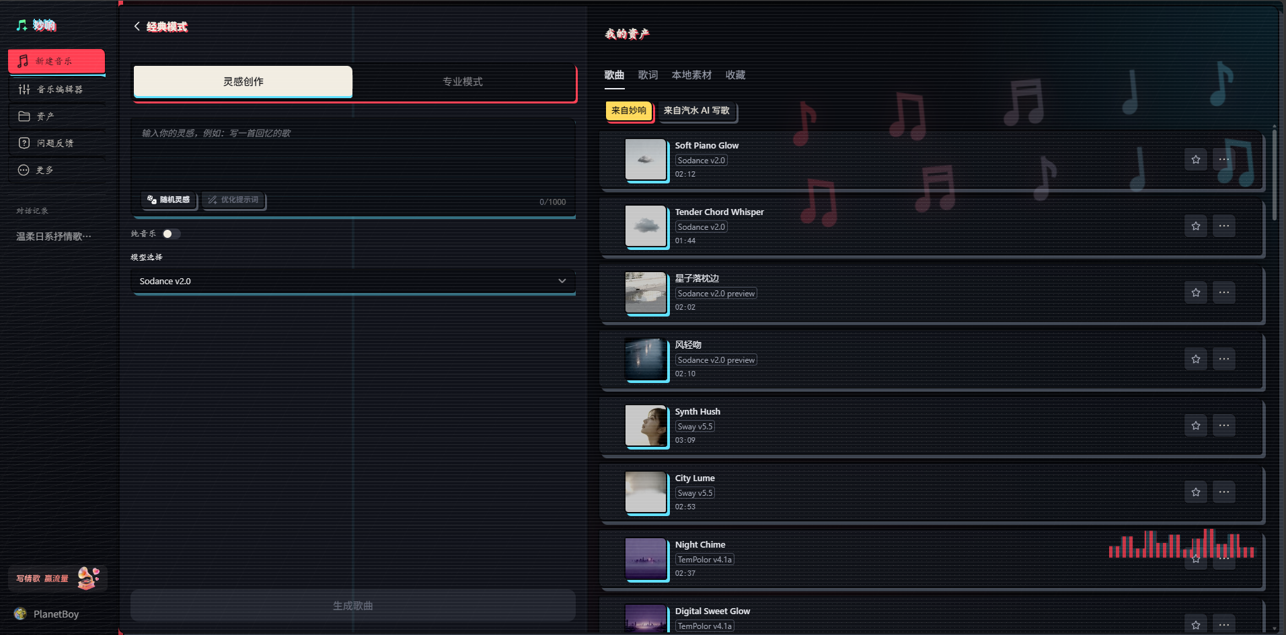This screenshot has width=1286, height=635.
Task: Open more options for Digital Sweet Glow
Action: pyautogui.click(x=1224, y=624)
